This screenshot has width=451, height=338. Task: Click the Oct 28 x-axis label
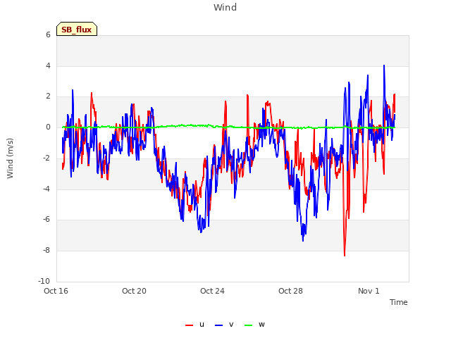[x=290, y=291]
